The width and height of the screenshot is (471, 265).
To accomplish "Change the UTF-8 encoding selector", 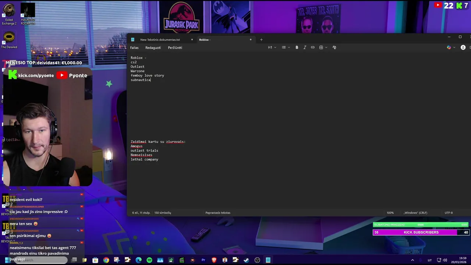I will coord(449,213).
